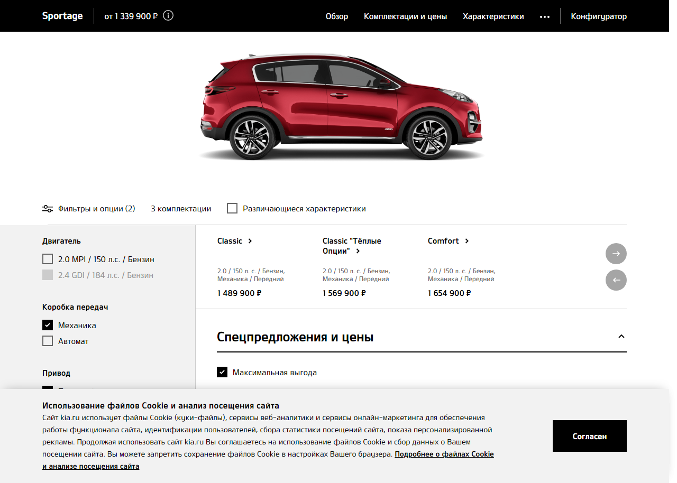Check Автомат gearbox filter
This screenshot has width=677, height=483.
[x=48, y=341]
